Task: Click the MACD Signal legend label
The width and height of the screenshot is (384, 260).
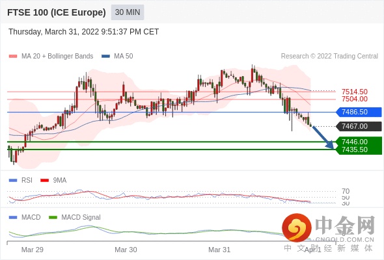Action: tap(81, 218)
